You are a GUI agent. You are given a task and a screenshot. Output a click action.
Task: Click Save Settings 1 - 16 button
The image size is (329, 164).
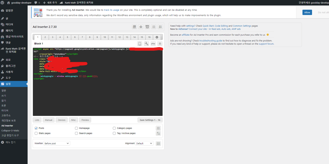(150, 120)
